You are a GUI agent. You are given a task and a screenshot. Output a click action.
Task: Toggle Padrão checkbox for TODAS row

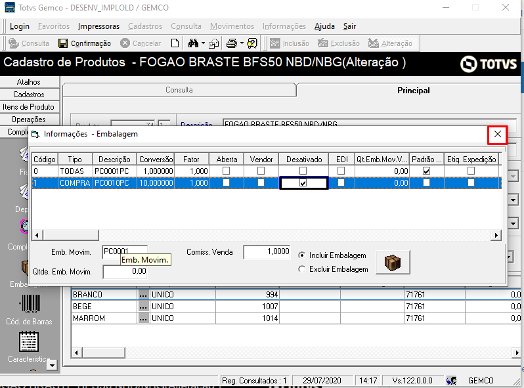426,171
